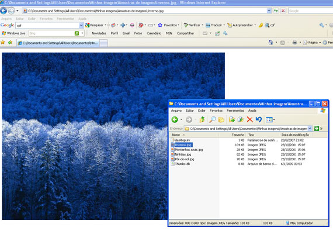Click the red Stop icon in Internet Explorer

tap(283, 11)
